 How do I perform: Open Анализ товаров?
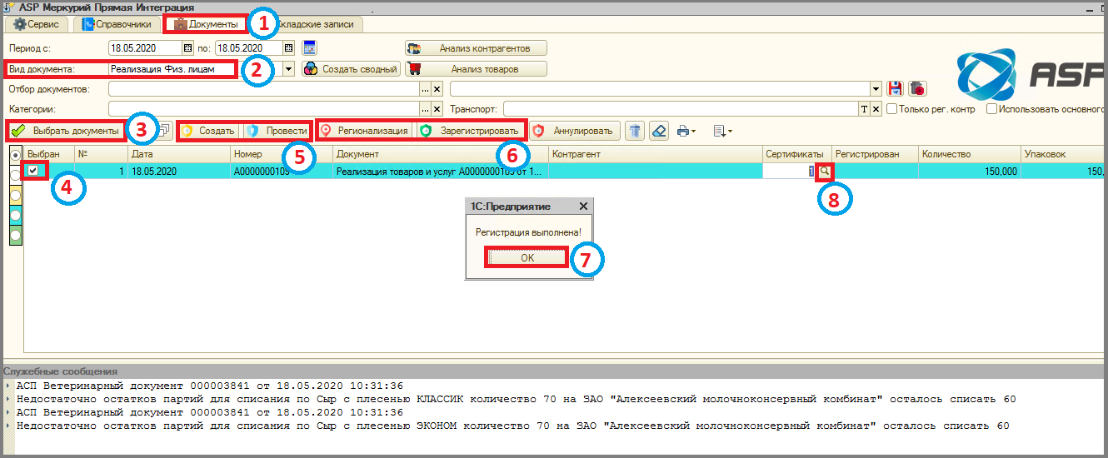click(x=476, y=69)
